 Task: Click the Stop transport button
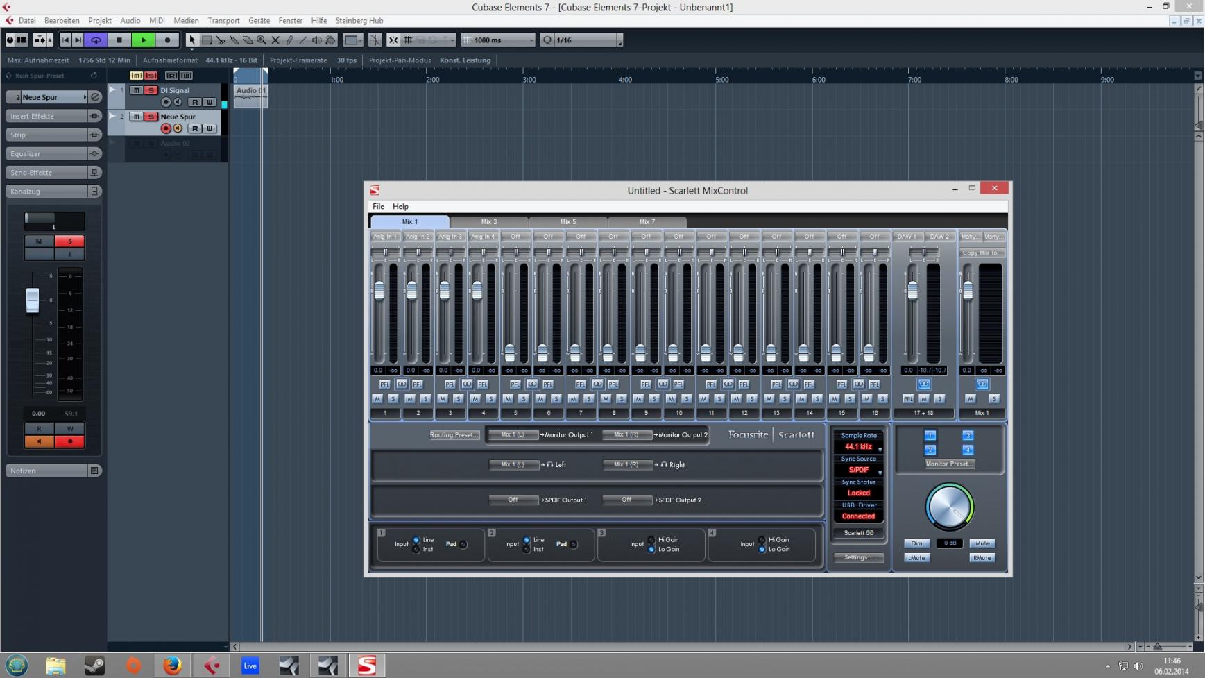point(119,40)
